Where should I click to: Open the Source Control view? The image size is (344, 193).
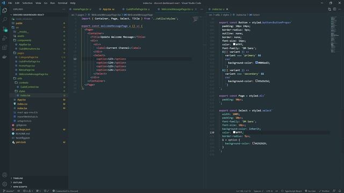5,29
